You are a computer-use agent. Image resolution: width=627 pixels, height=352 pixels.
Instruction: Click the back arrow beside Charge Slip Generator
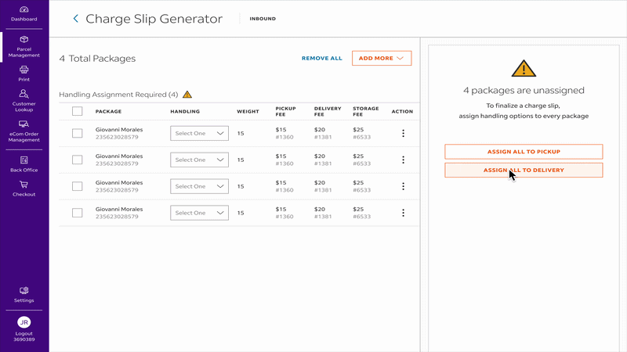pyautogui.click(x=75, y=19)
